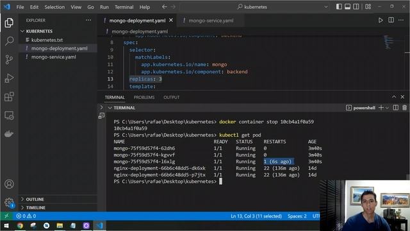
Task: Open editor more actions ellipsis
Action: [401, 20]
